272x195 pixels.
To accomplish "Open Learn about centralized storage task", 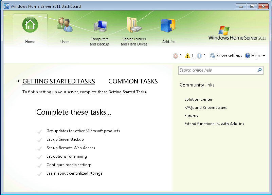I will [74, 173].
